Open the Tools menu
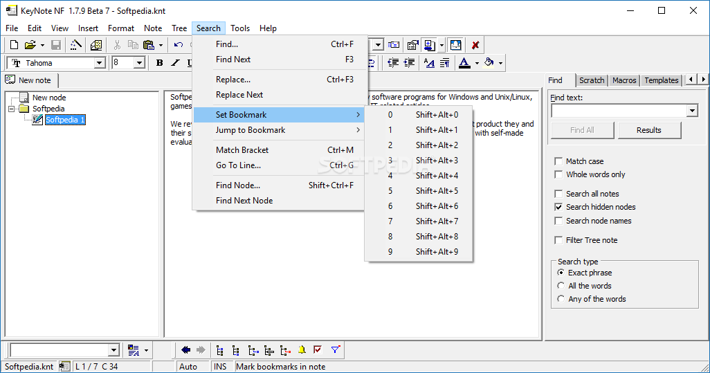This screenshot has height=373, width=710. 240,28
